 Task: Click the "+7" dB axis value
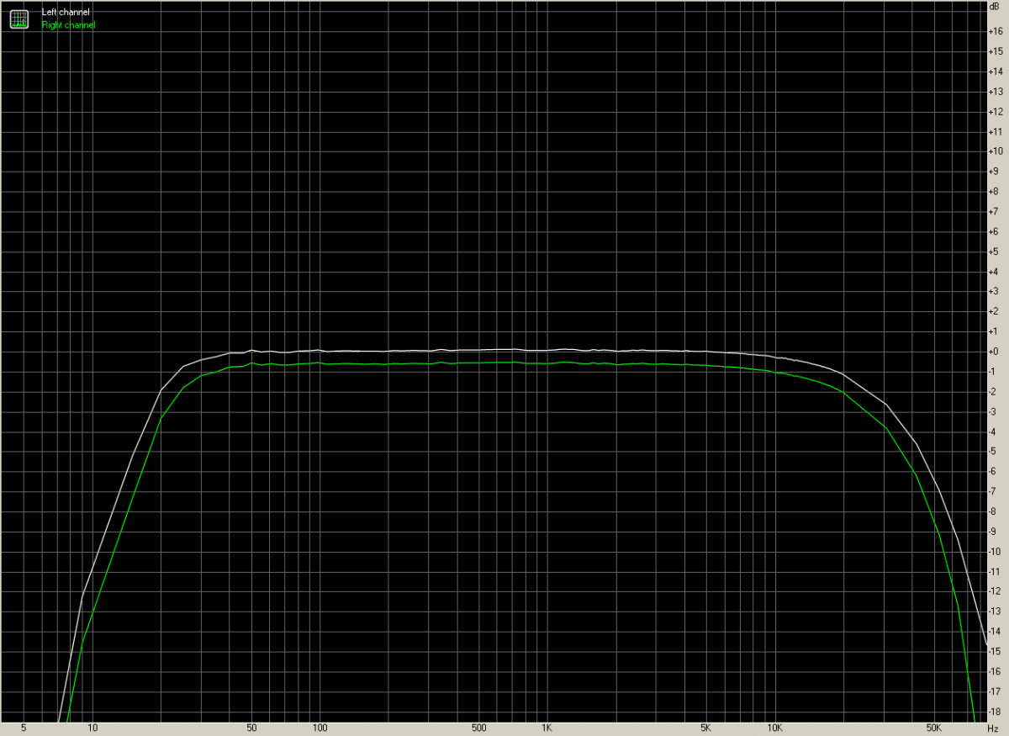pos(995,212)
